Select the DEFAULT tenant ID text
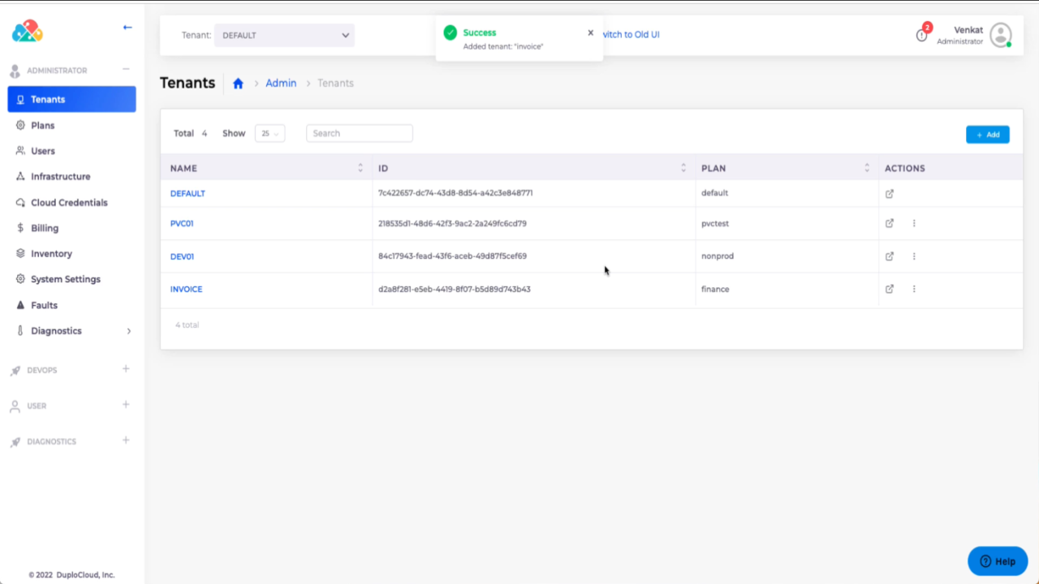This screenshot has width=1039, height=584. coord(455,193)
